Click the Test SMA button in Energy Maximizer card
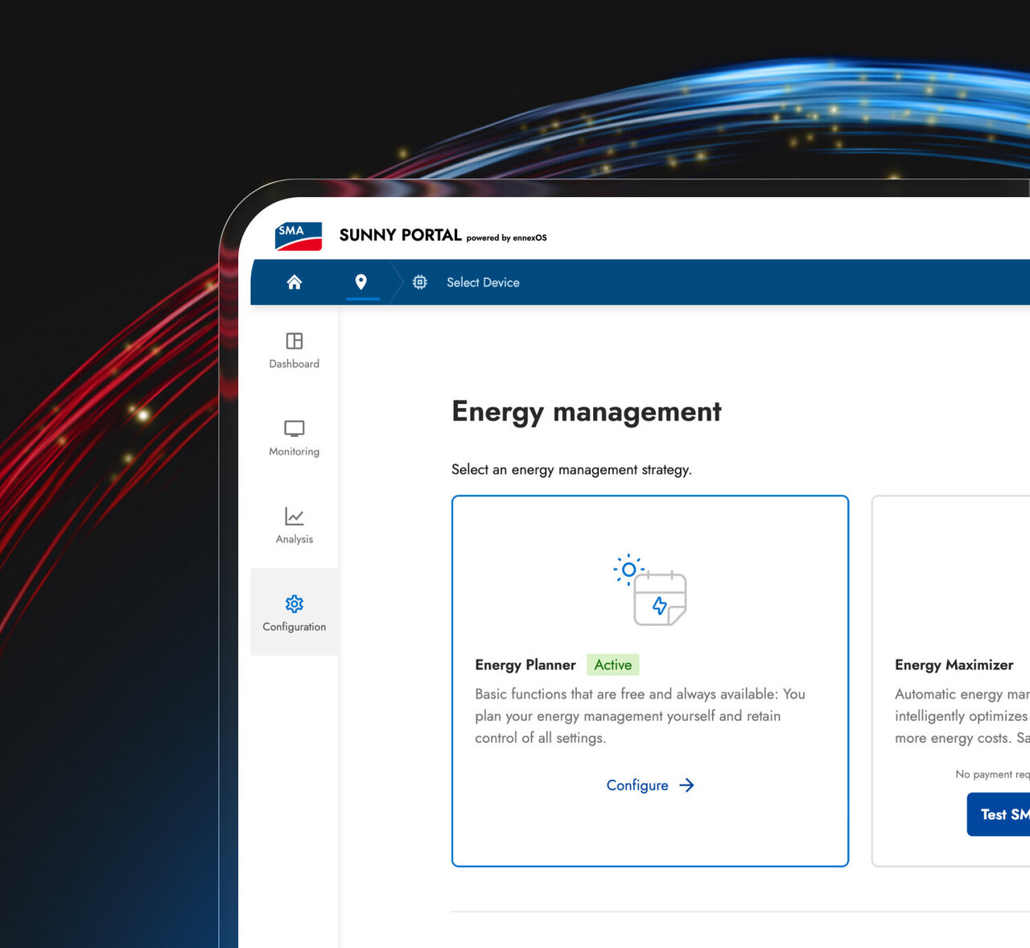Screen dimensions: 1030x948 tap(999, 814)
